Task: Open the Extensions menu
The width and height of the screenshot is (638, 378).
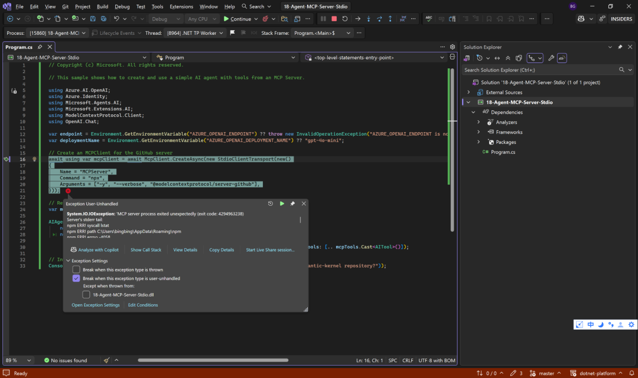Action: coord(181,6)
